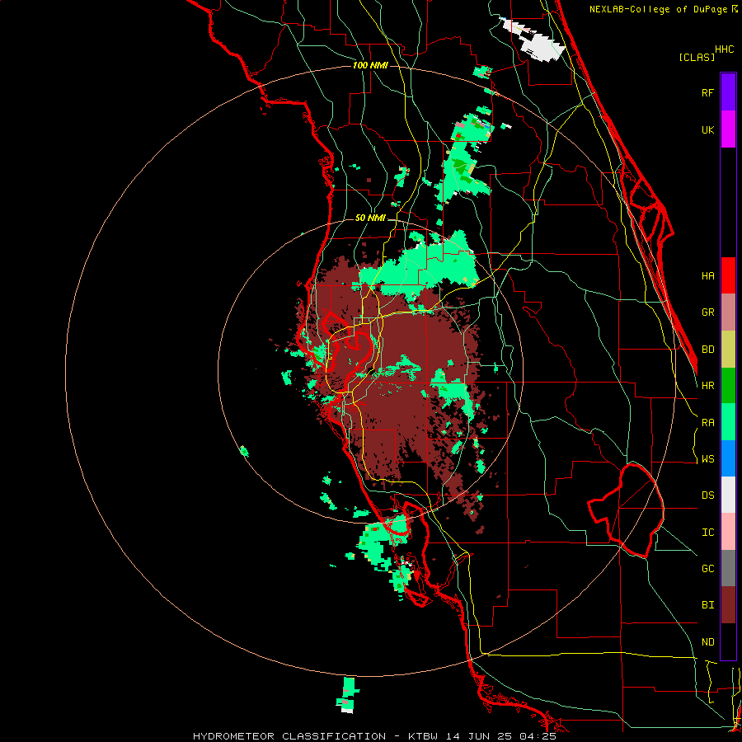The height and width of the screenshot is (742, 742).
Task: Click the 'WS' legend label text
Action: [707, 459]
